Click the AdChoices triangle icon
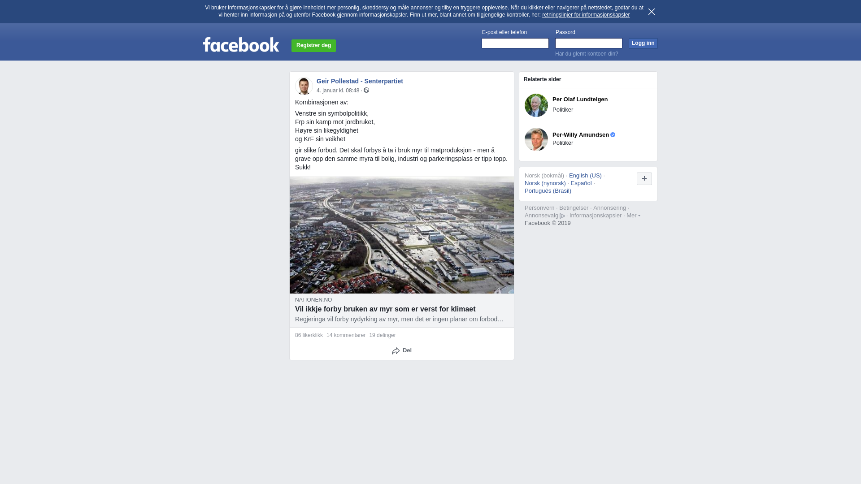 click(562, 216)
